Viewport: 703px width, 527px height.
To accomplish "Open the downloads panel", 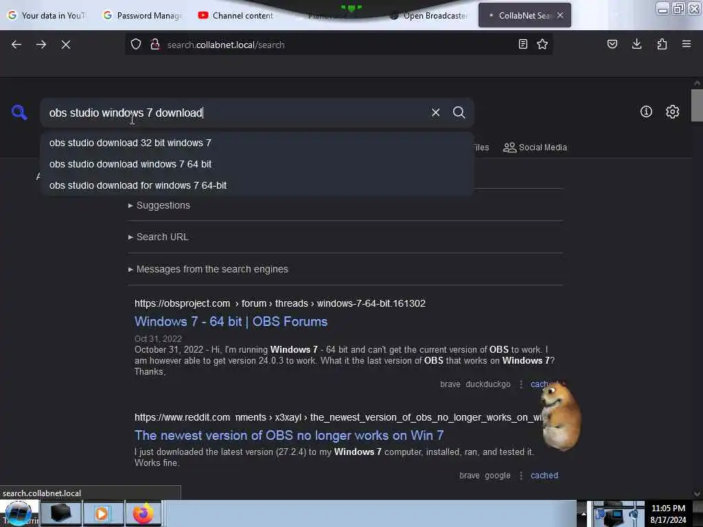I will point(636,44).
